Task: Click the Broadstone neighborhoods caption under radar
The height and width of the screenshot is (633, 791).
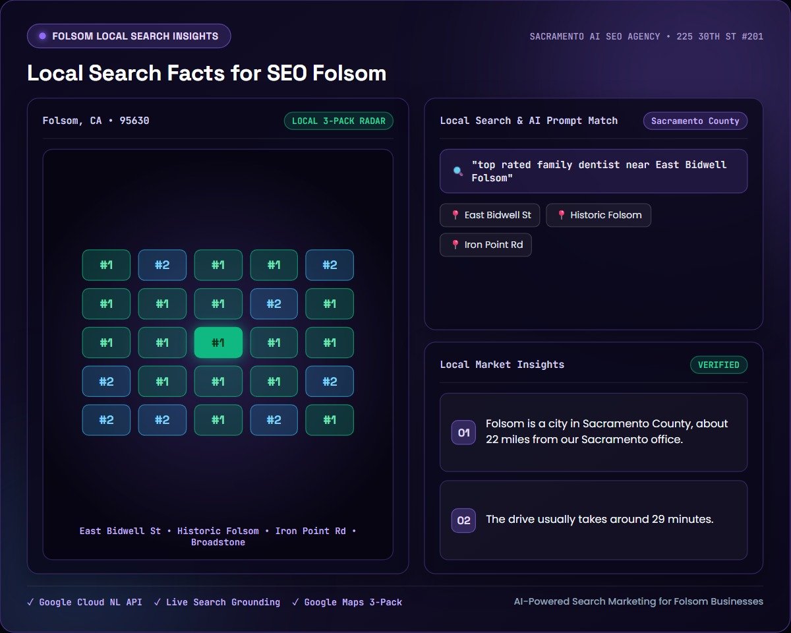Action: pyautogui.click(x=218, y=537)
